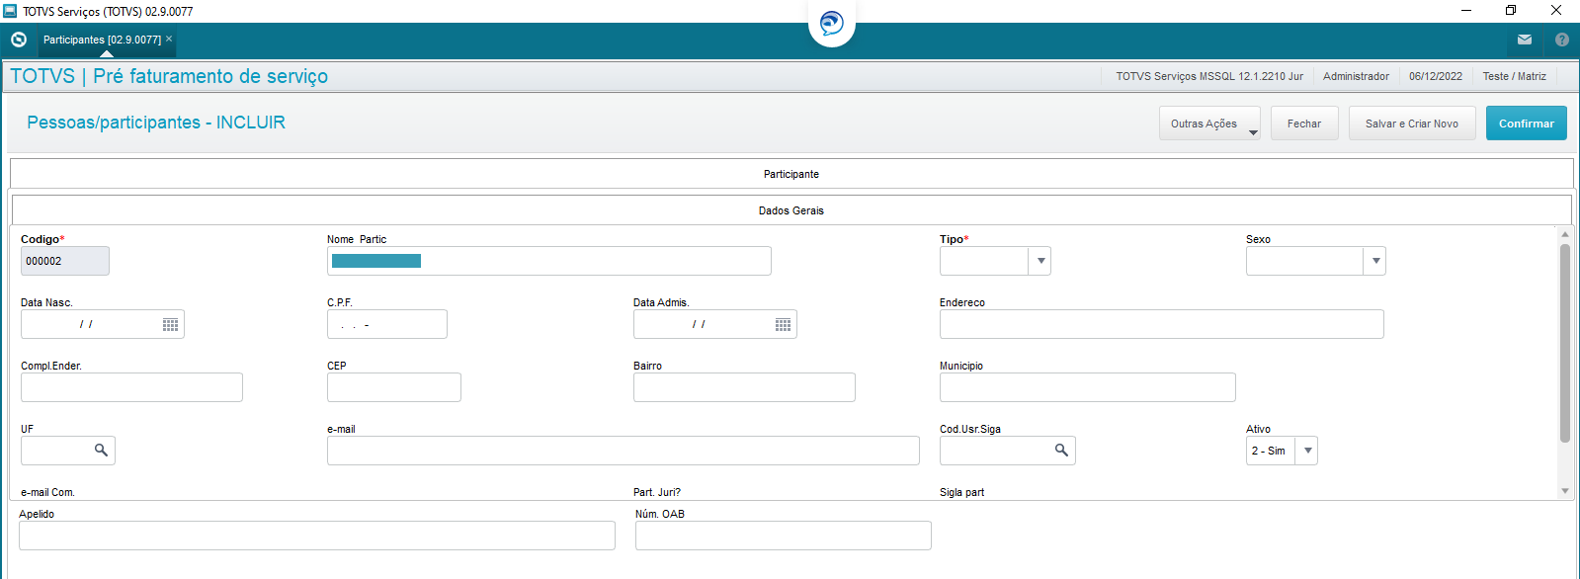The width and height of the screenshot is (1580, 579).
Task: Open the Data Nasc. calendar picker
Action: click(x=171, y=324)
